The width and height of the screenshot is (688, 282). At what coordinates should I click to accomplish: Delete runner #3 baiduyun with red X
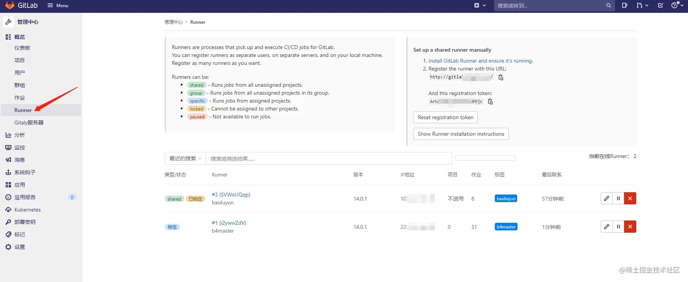pos(630,198)
